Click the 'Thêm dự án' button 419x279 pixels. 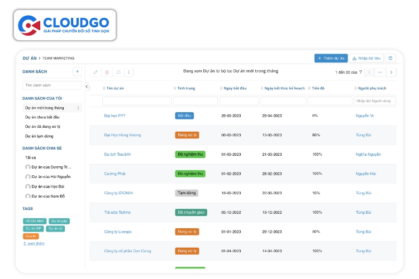(x=331, y=58)
